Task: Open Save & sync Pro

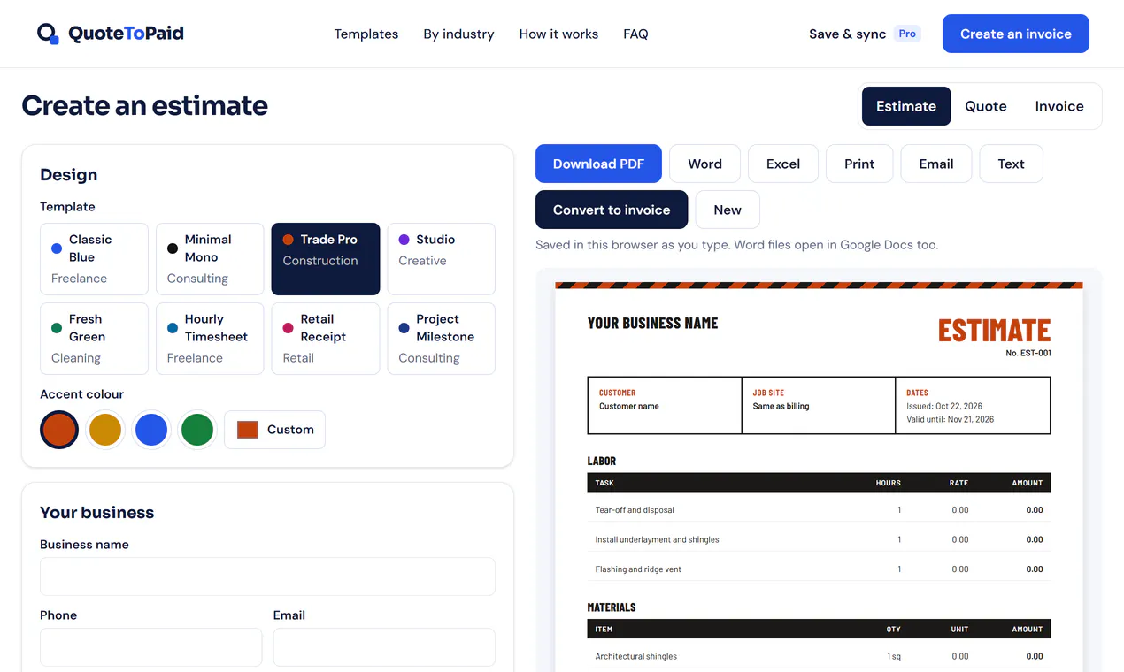Action: point(865,34)
